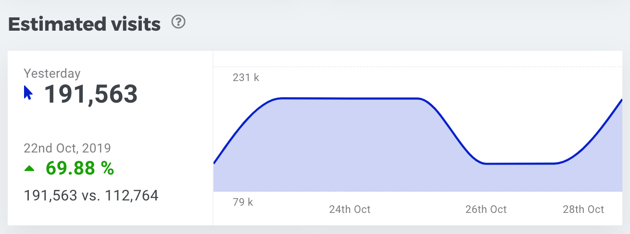Select the 26th Oct axis marker
630x234 pixels.
[486, 210]
